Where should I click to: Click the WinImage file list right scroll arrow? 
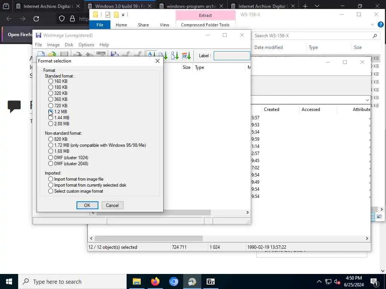tap(247, 212)
